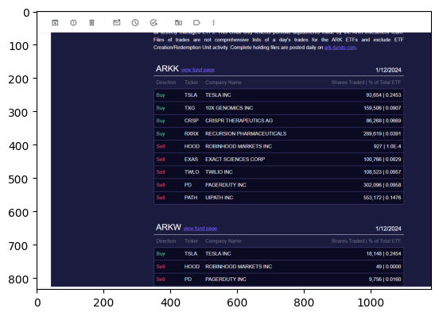Select the 302,096 | 0.0958 shares value

pos(383,185)
